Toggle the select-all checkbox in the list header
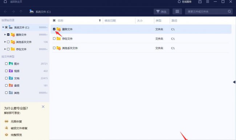Image resolution: width=236 pixels, height=140 pixels. point(54,20)
